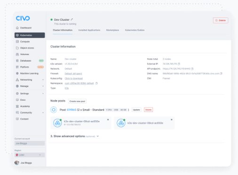Click the Create new pool button

(77, 101)
